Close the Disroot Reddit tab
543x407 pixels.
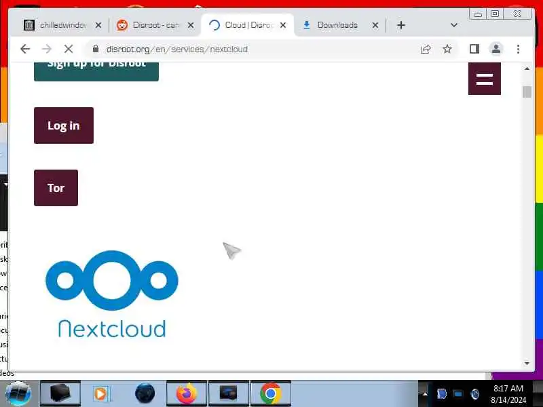(x=191, y=25)
